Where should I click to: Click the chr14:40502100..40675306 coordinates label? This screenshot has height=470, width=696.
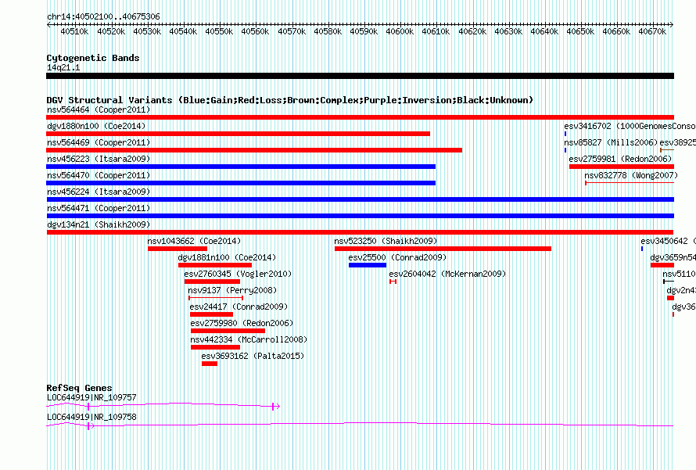click(x=103, y=16)
